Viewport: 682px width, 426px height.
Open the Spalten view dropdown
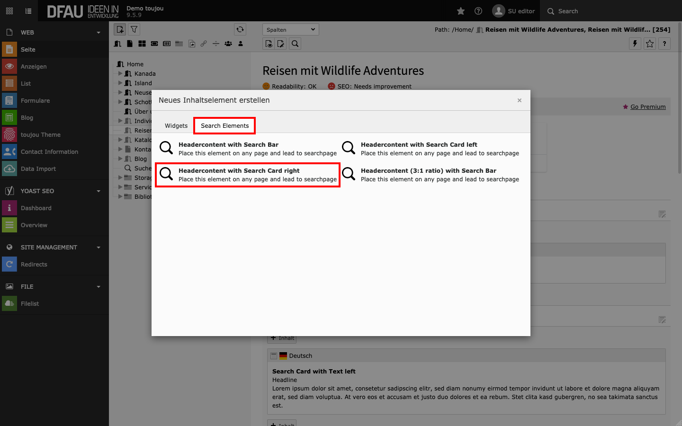click(290, 29)
